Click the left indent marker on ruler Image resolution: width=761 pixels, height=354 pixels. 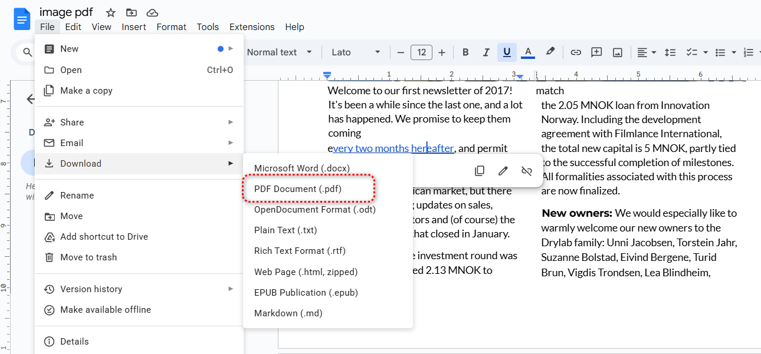tap(327, 75)
